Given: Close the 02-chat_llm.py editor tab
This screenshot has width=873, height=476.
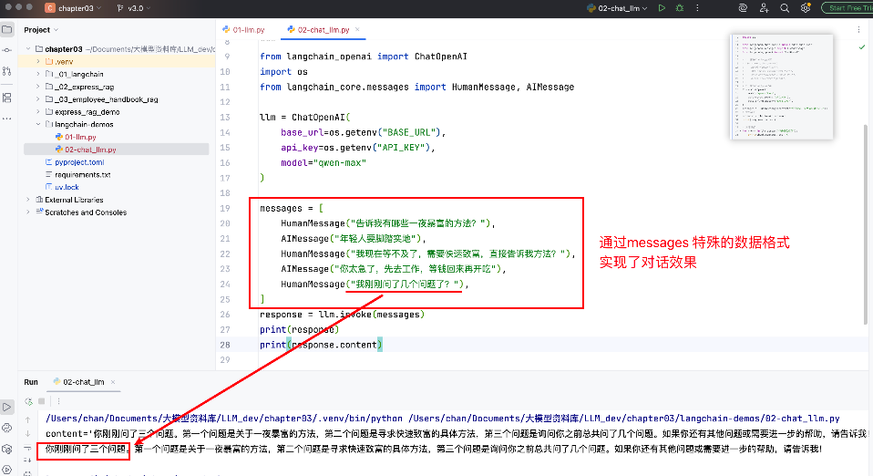Looking at the screenshot, I should [x=357, y=29].
